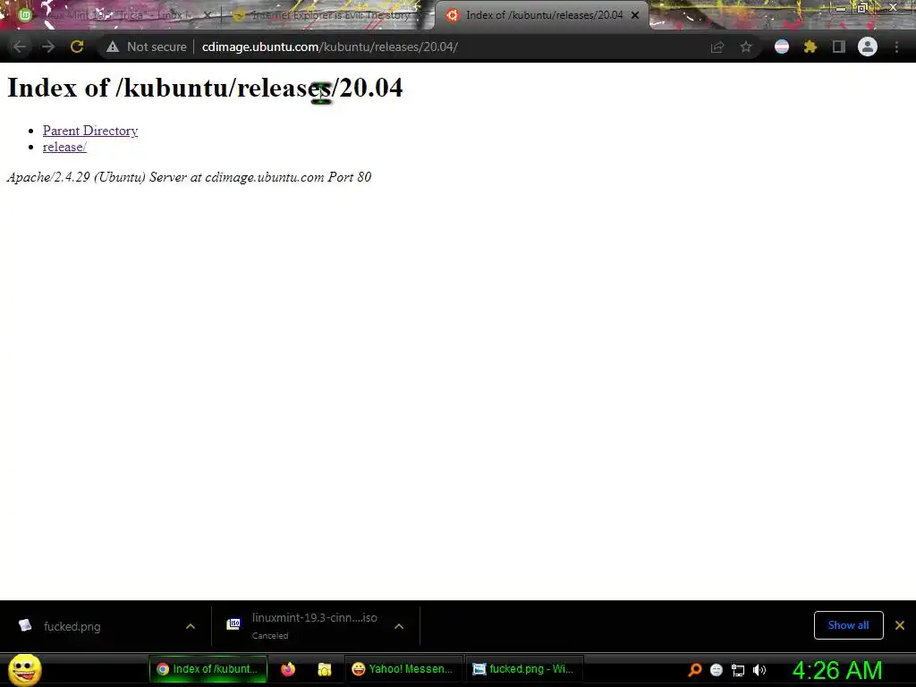The image size is (916, 687).
Task: Switch to Yahoo! Messenger taskbar window
Action: (x=403, y=669)
